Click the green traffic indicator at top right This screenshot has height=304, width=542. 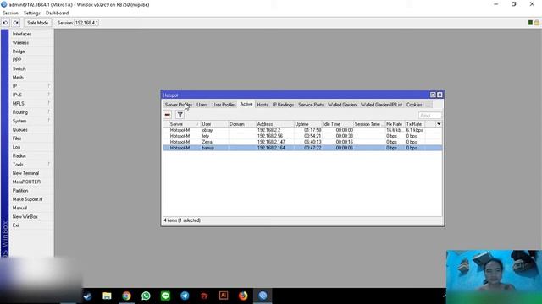pos(530,23)
